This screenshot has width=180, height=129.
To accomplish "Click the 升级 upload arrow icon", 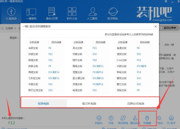I will (x=111, y=118).
